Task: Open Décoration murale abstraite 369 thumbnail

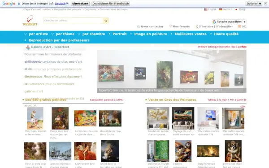Action: [x=233, y=118]
